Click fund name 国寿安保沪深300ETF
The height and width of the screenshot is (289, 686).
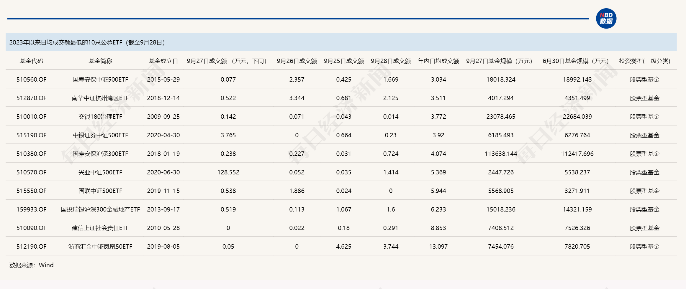pyautogui.click(x=100, y=154)
